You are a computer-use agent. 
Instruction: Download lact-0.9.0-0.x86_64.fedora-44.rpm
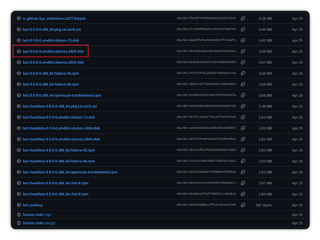click(51, 84)
